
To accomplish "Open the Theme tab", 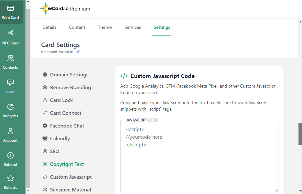I will click(105, 27).
